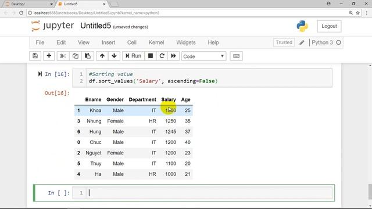Viewport: 372px width, 209px height.
Task: Open a new browser tab
Action: tap(115, 4)
